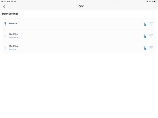Pin the My Office (Outside) door
Viewport: 158px width, 118px height.
pyautogui.click(x=5, y=48)
